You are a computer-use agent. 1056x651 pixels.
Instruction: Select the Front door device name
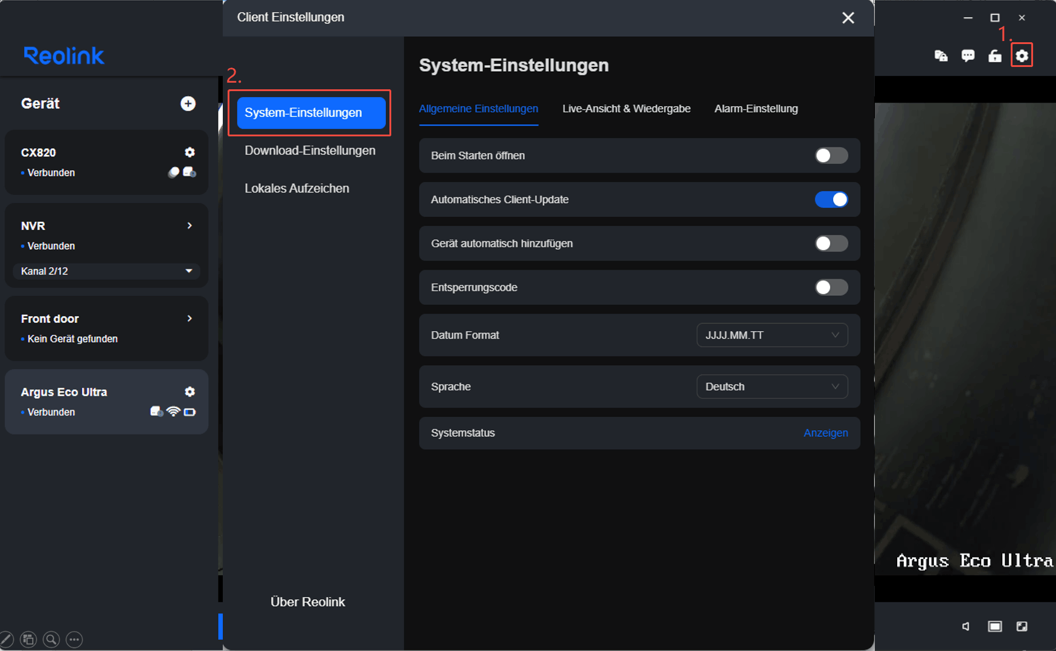click(x=50, y=319)
